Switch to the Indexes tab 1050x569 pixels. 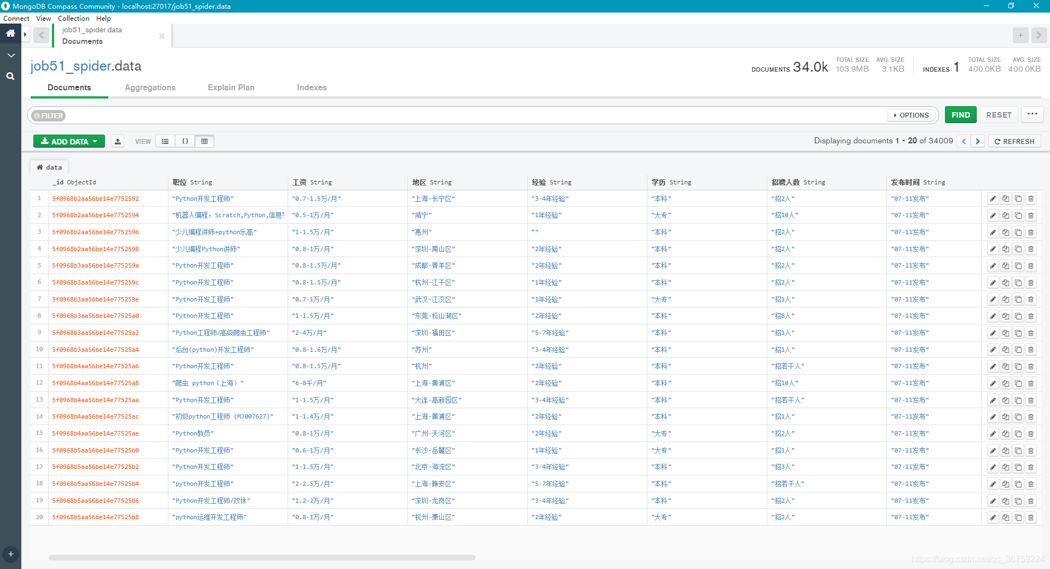click(x=312, y=88)
